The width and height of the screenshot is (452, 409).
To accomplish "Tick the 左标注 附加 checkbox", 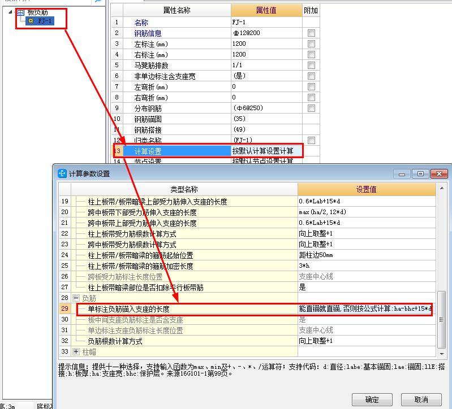I will point(311,43).
